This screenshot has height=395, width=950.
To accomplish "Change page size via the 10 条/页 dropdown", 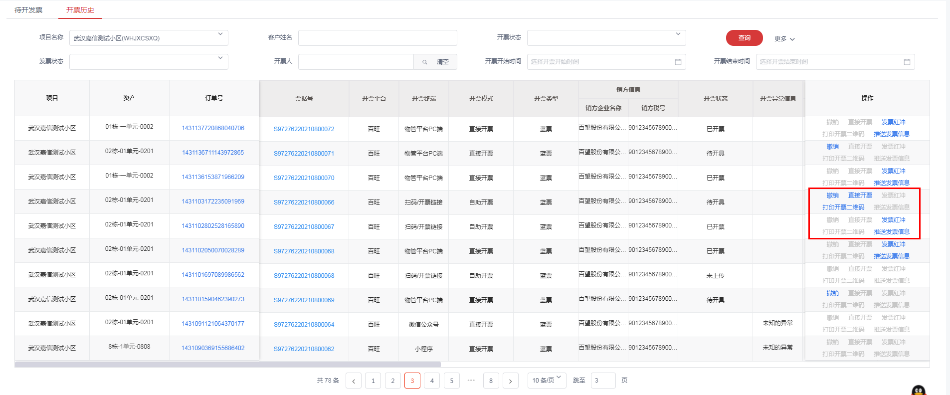I will 547,380.
